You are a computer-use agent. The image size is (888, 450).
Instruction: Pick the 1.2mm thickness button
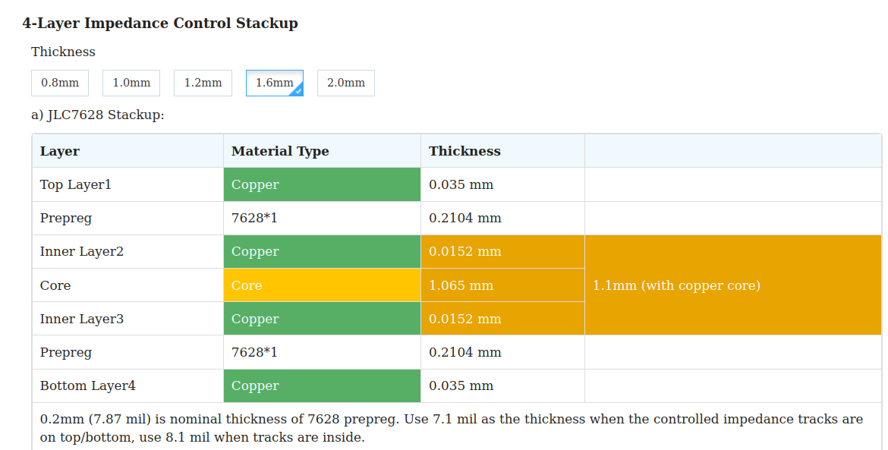(203, 83)
